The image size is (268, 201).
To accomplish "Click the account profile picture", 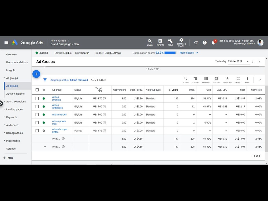I will click(260, 42).
